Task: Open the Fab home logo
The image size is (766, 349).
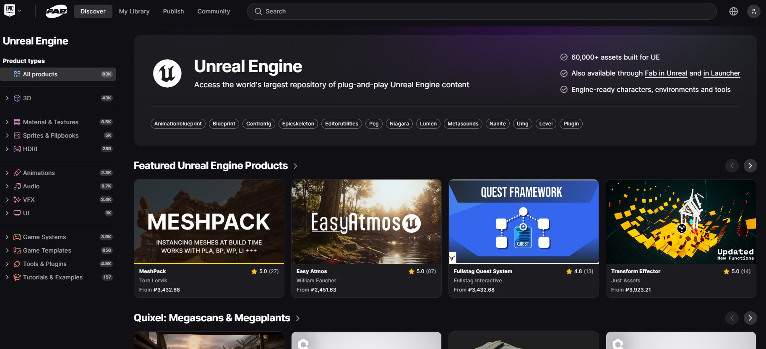Action: [x=56, y=11]
